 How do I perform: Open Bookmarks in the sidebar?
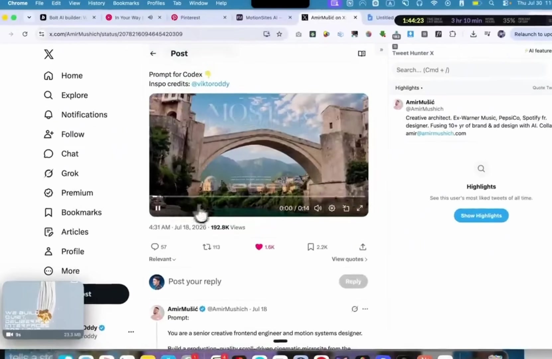tap(73, 212)
